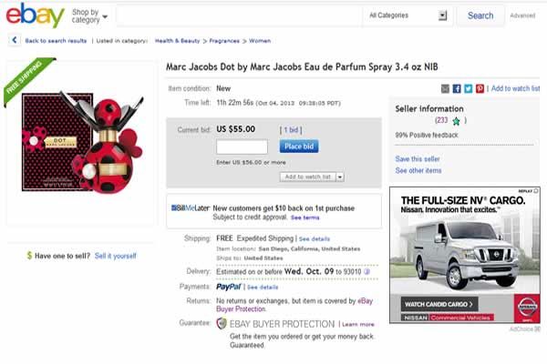Click the Marc Jacobs Dot product image
Image resolution: width=547 pixels, height=364 pixels.
point(82,142)
